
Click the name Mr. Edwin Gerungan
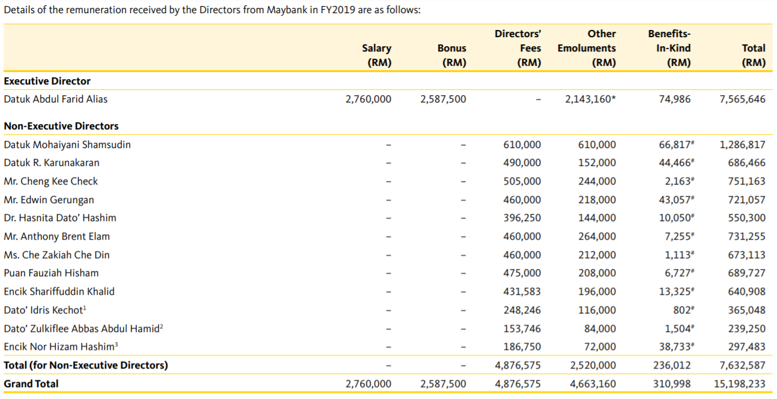pyautogui.click(x=49, y=199)
